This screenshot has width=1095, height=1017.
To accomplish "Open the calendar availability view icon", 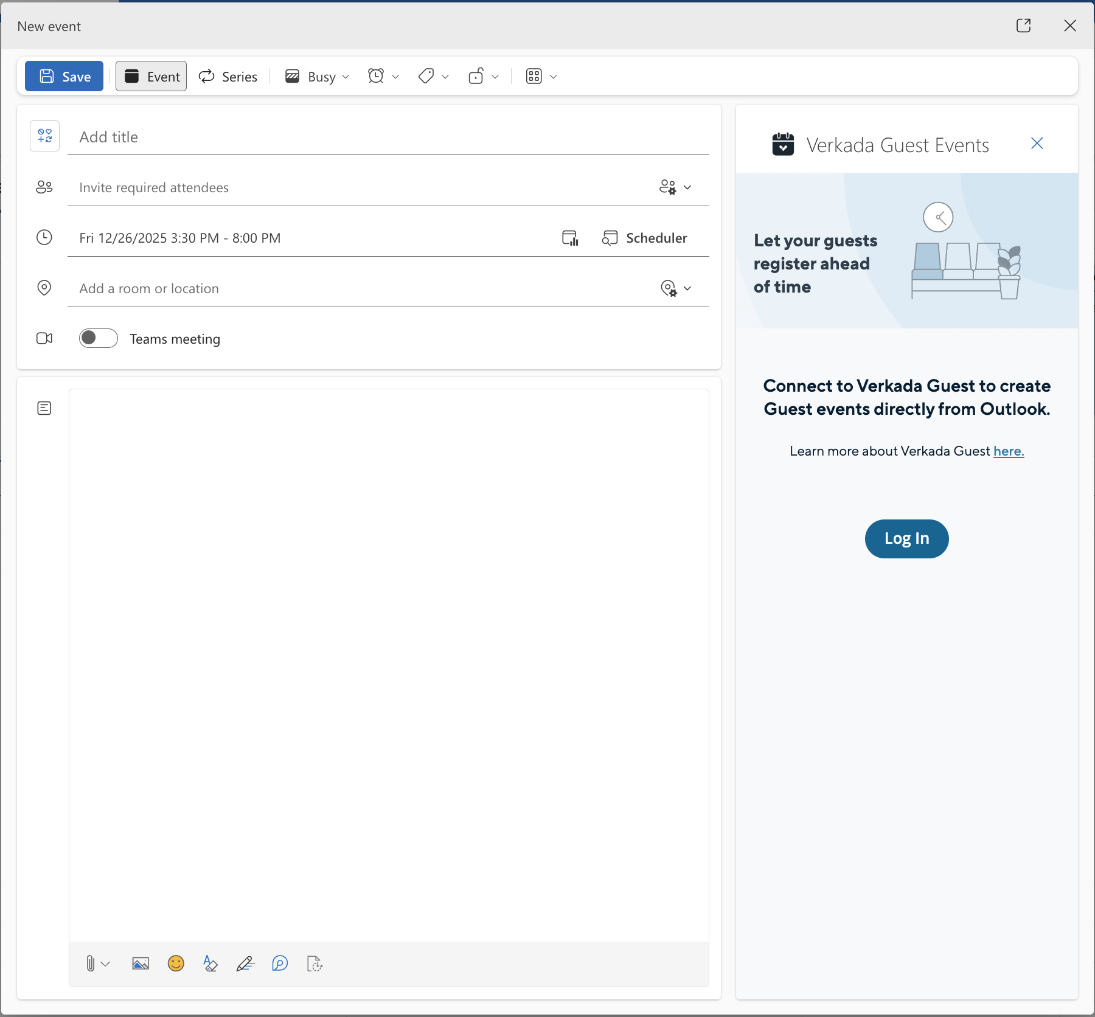I will 570,238.
